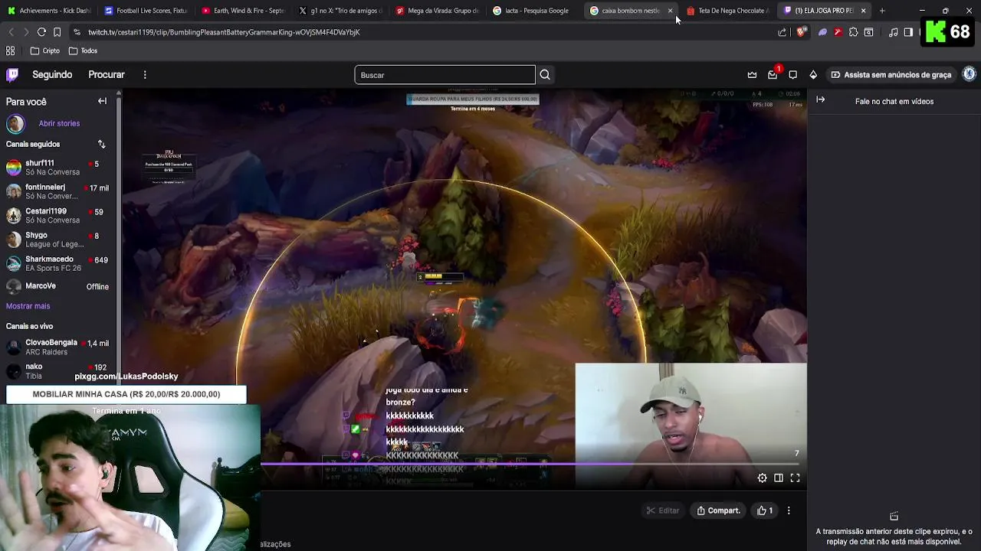Switch to Teta De Nega Chocolate tab
981x551 pixels.
(727, 11)
